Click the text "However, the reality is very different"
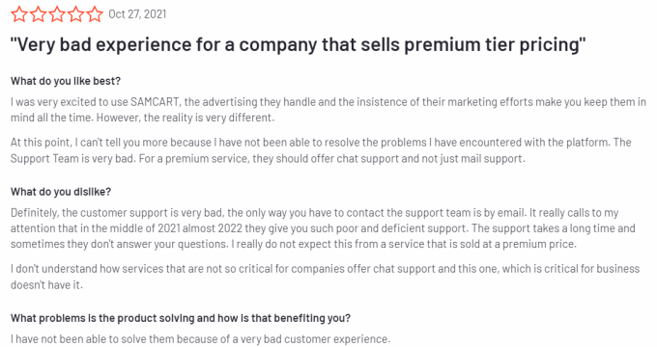The width and height of the screenshot is (657, 347). (186, 118)
